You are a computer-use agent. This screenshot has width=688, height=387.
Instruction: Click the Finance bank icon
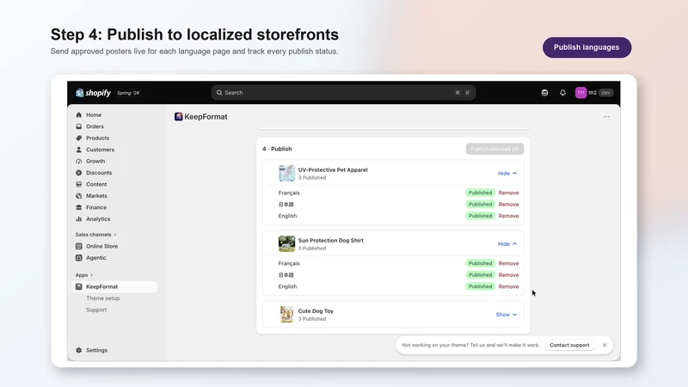(79, 207)
